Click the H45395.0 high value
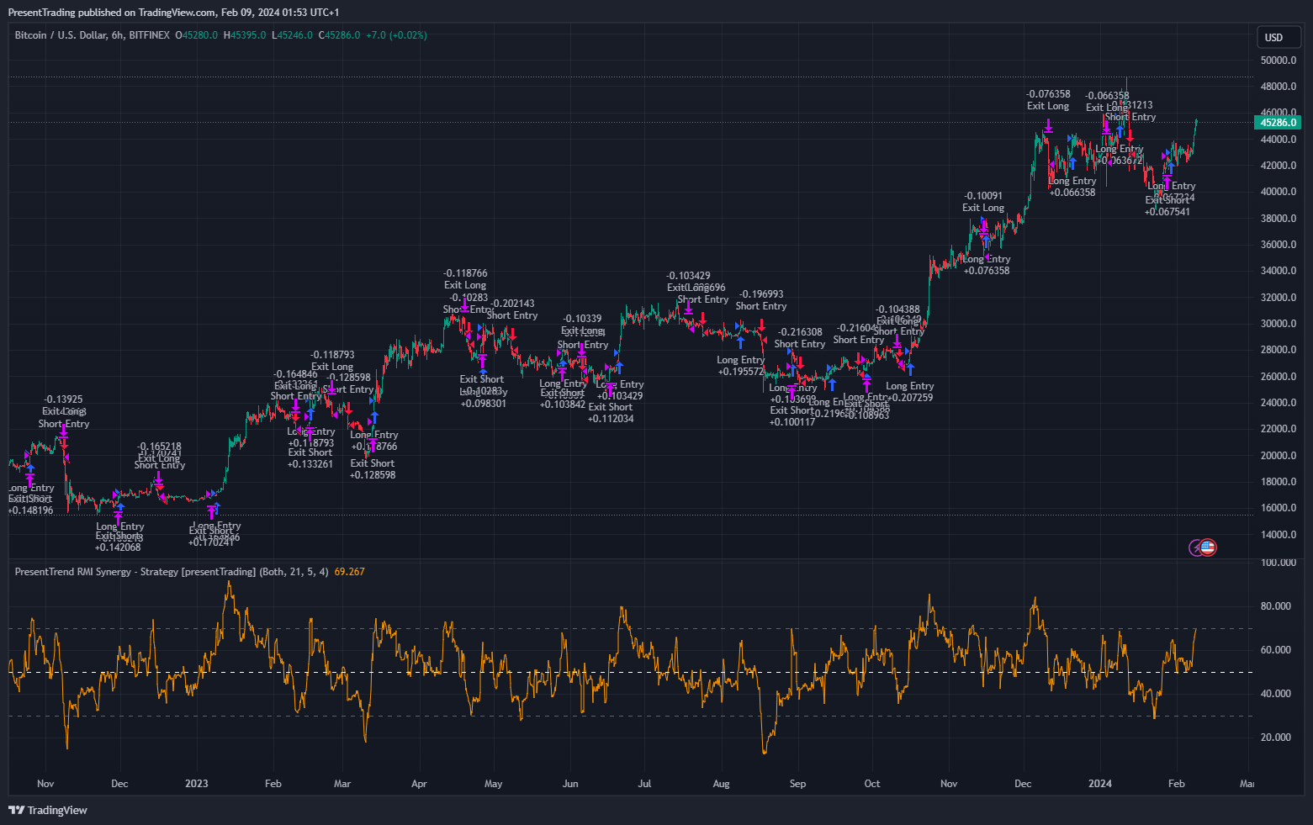The height and width of the screenshot is (825, 1313). 245,35
